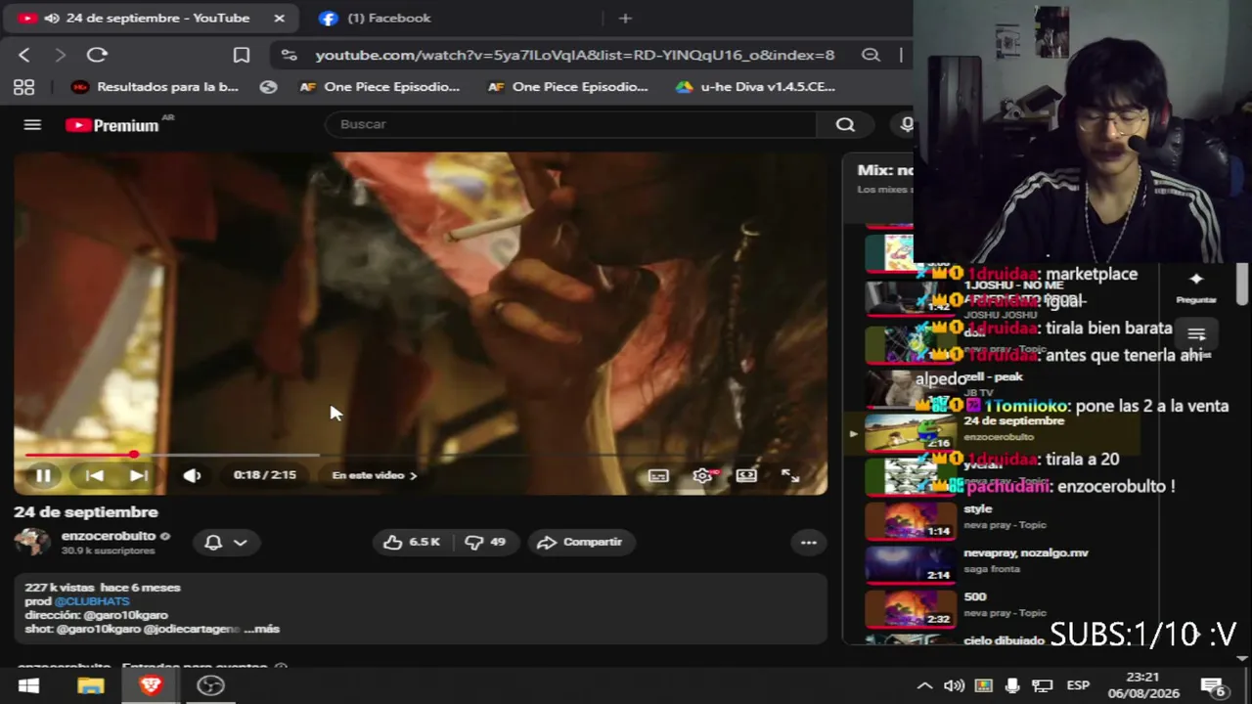Like the video with 6.5 K likes
The width and height of the screenshot is (1252, 704).
[412, 542]
